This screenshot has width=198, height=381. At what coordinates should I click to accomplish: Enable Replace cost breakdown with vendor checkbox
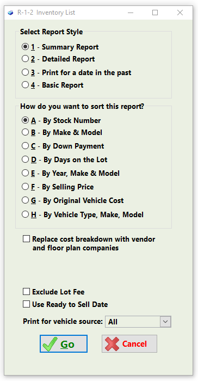point(26,239)
